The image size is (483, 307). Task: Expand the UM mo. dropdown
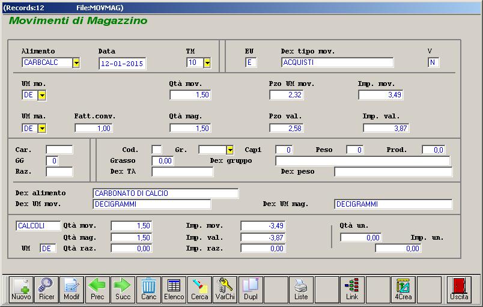pyautogui.click(x=42, y=95)
